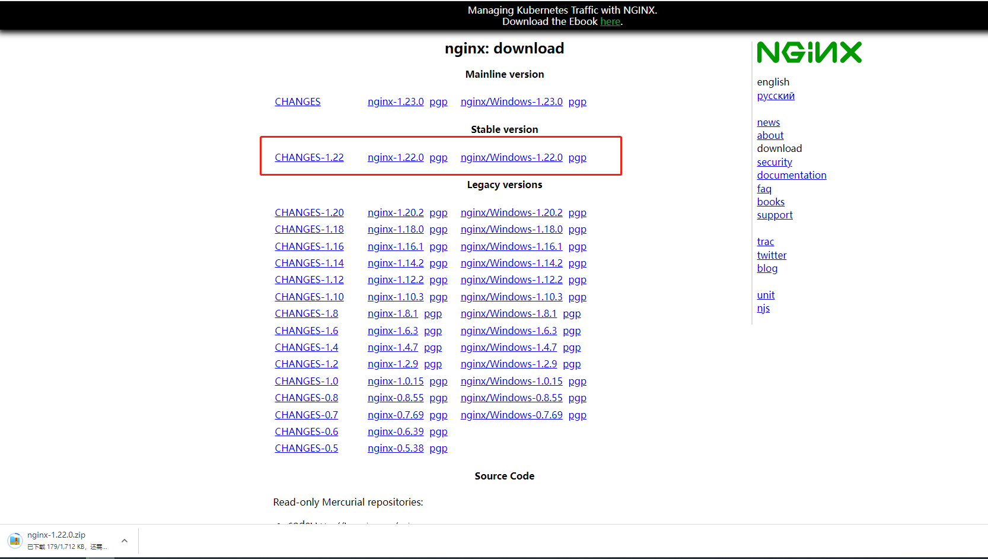
Task: Open the books page
Action: [x=771, y=202]
